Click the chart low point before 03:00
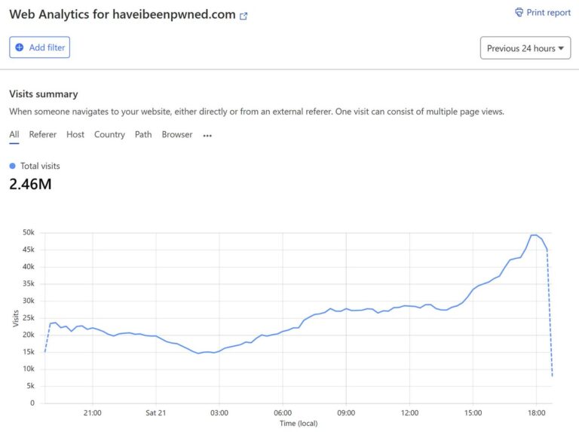 [x=198, y=354]
